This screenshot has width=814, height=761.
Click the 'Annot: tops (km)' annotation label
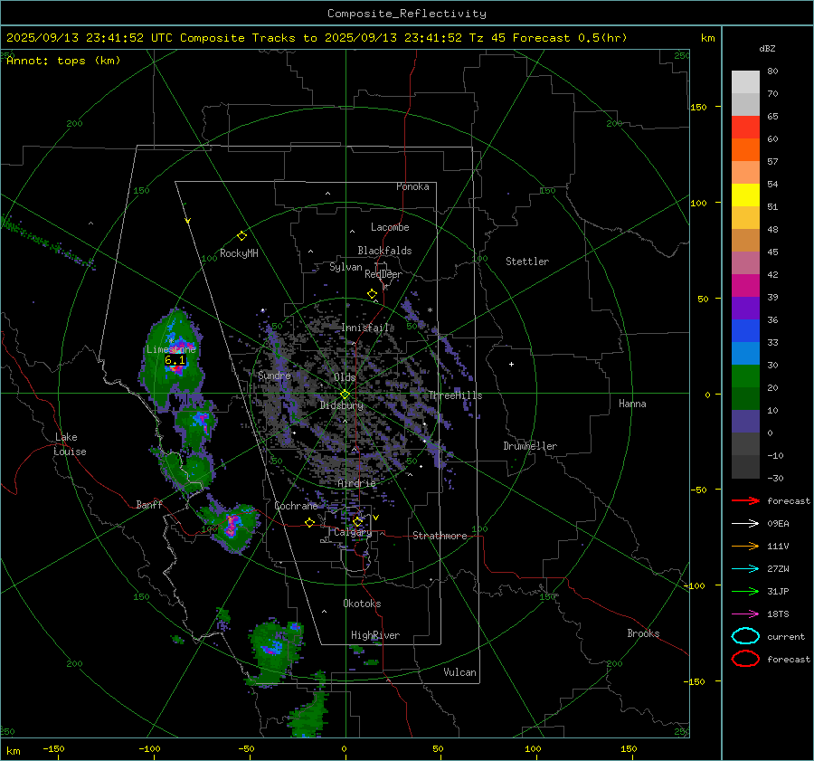[x=63, y=61]
